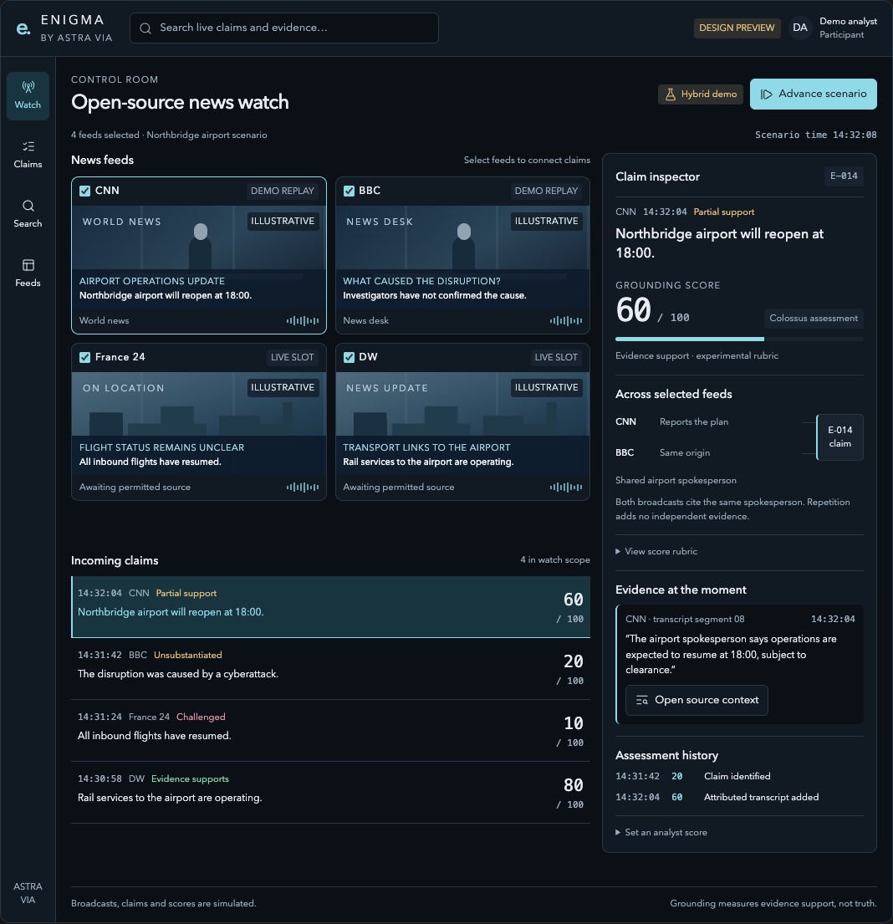Click the 14:31:42 Claim identified history entry
Screen dimensions: 893x924
[x=739, y=777]
